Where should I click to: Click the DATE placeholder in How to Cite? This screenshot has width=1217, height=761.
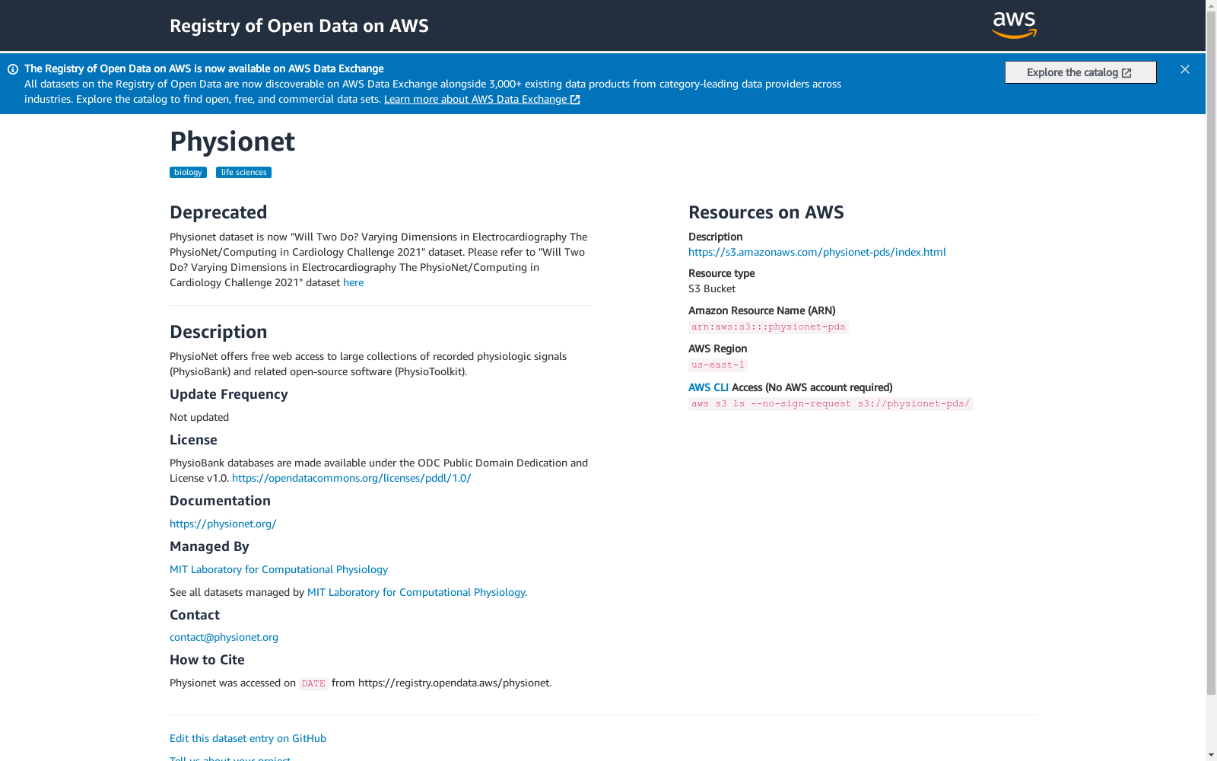pyautogui.click(x=313, y=683)
